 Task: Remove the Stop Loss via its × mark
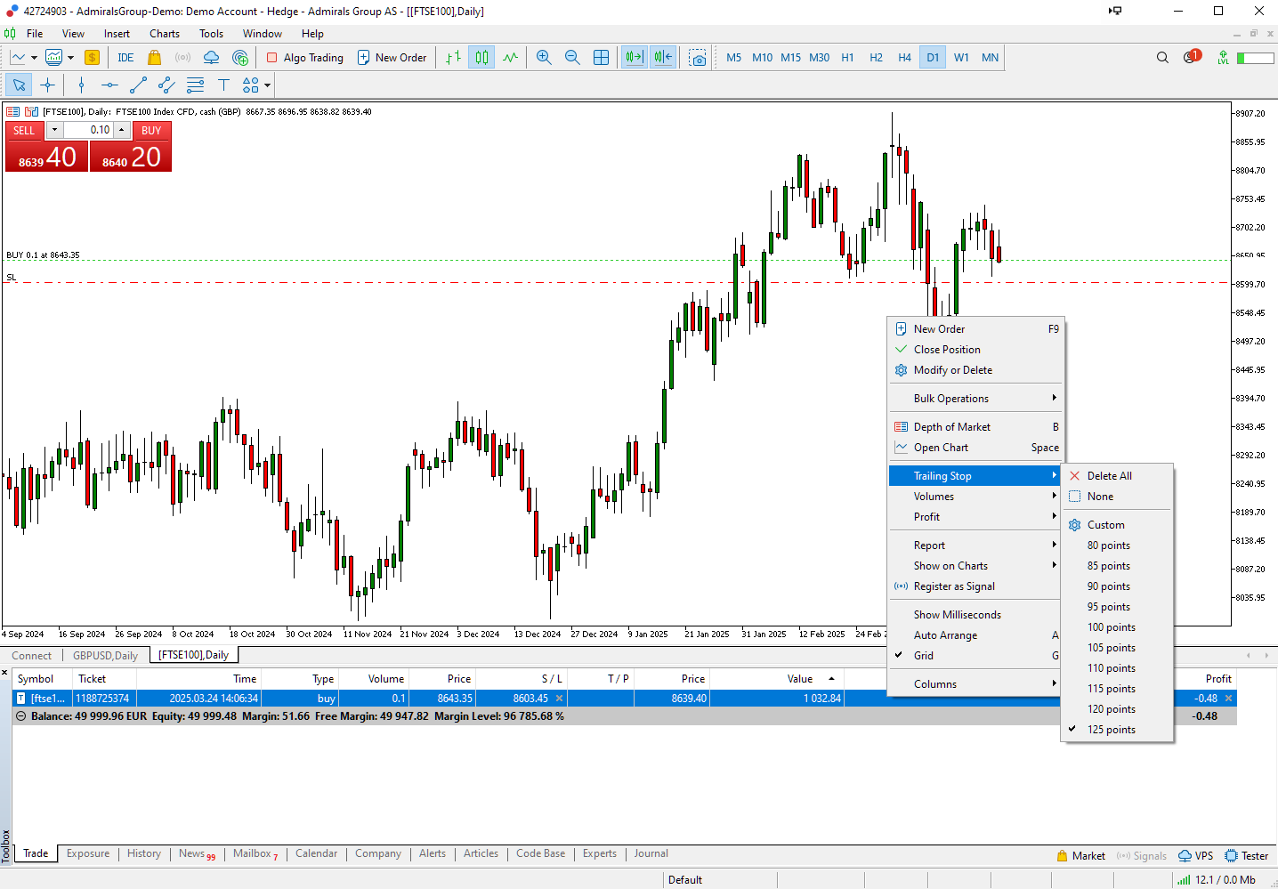[560, 699]
